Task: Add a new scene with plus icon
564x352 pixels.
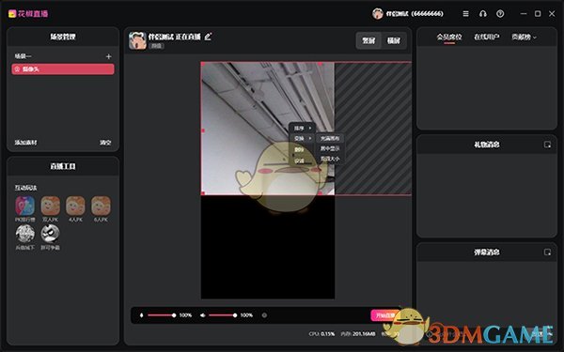Action: click(109, 56)
